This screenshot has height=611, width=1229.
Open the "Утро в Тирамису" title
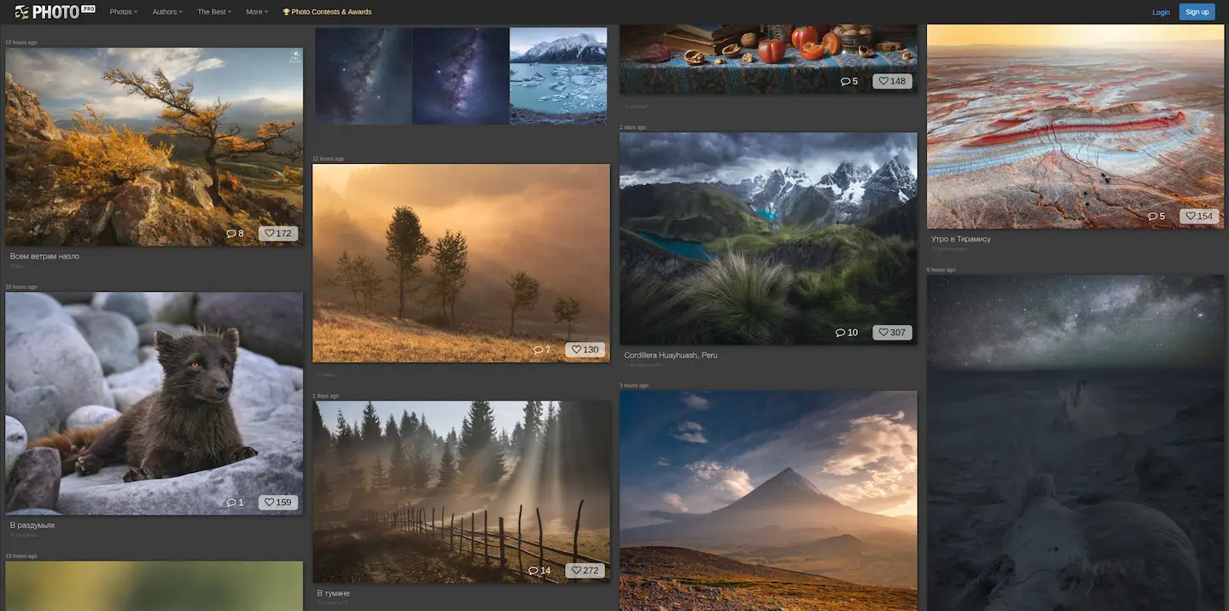[961, 239]
